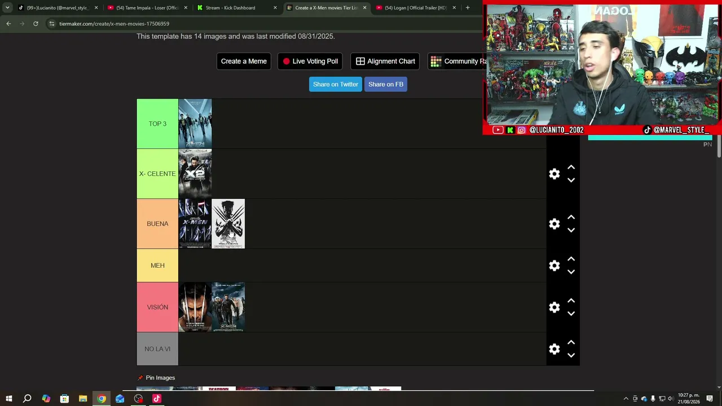Select the NO LA VI tier label
Screen dimensions: 722x406
(157, 349)
